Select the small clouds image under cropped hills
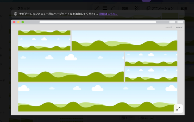 tap(44, 43)
